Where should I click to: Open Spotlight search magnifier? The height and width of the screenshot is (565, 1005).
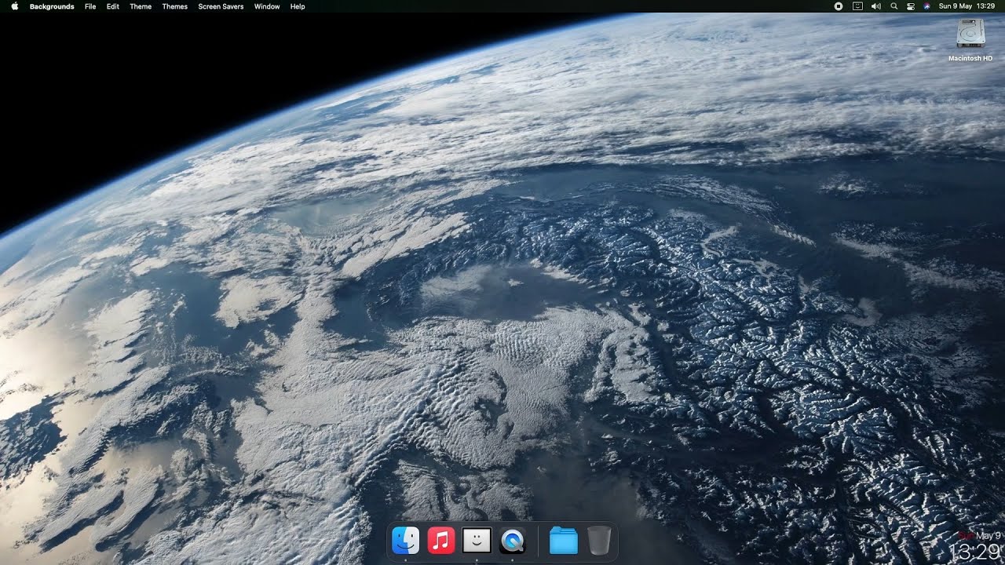894,6
